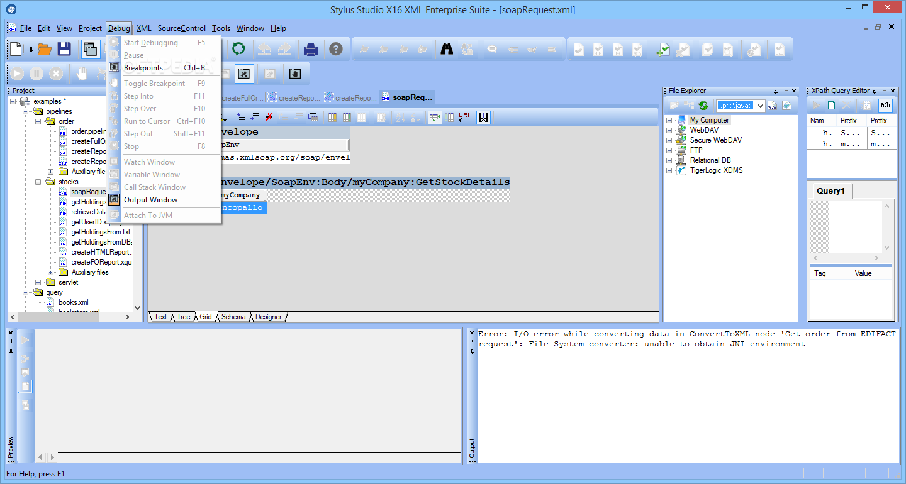
Task: Open the file filter dropdown in File Explorer
Action: (760, 106)
